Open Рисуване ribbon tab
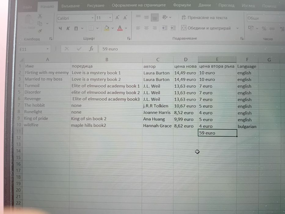Viewport: 285px width, 214px height. (96, 6)
